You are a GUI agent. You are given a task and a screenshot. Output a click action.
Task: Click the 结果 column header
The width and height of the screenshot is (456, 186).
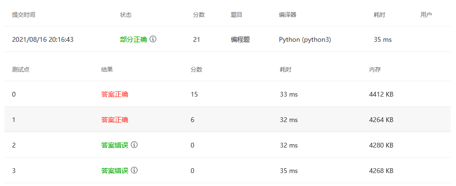[107, 70]
